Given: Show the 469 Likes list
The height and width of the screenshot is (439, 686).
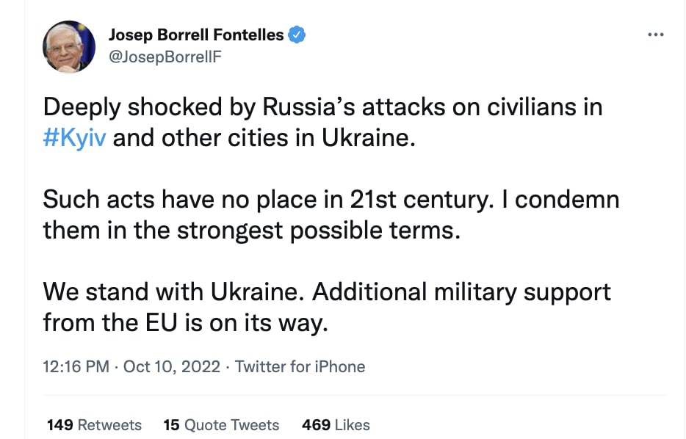Looking at the screenshot, I should tap(336, 424).
